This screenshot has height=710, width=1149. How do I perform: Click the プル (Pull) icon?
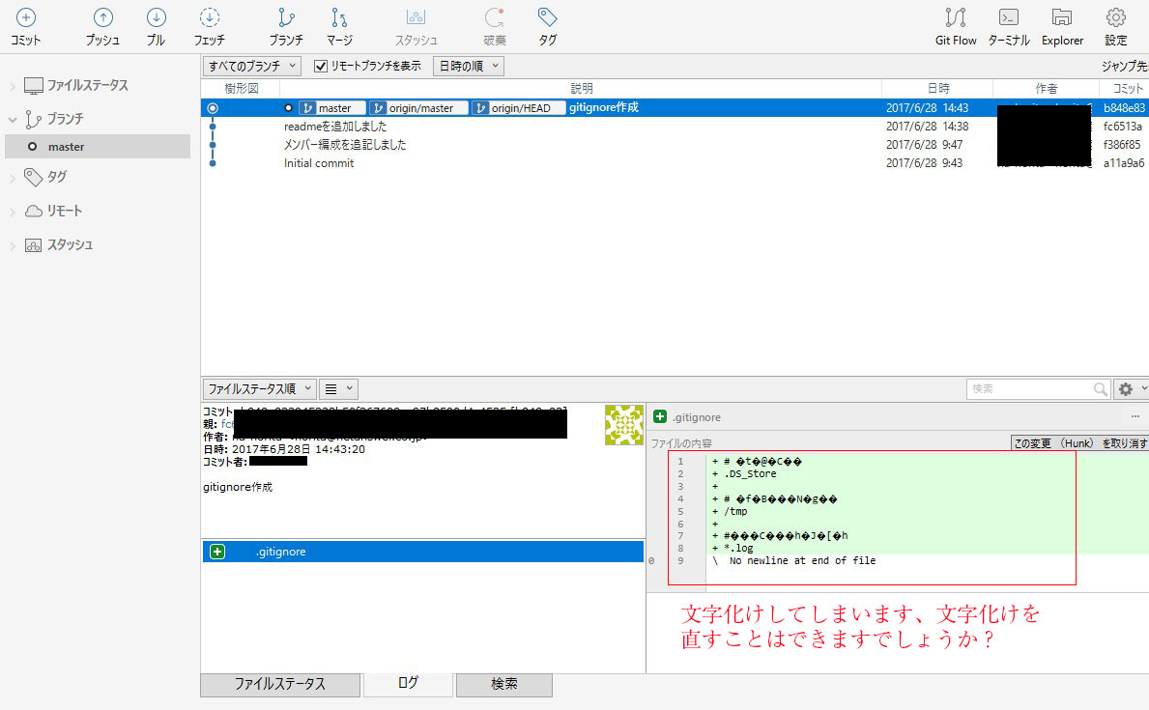pos(157,26)
